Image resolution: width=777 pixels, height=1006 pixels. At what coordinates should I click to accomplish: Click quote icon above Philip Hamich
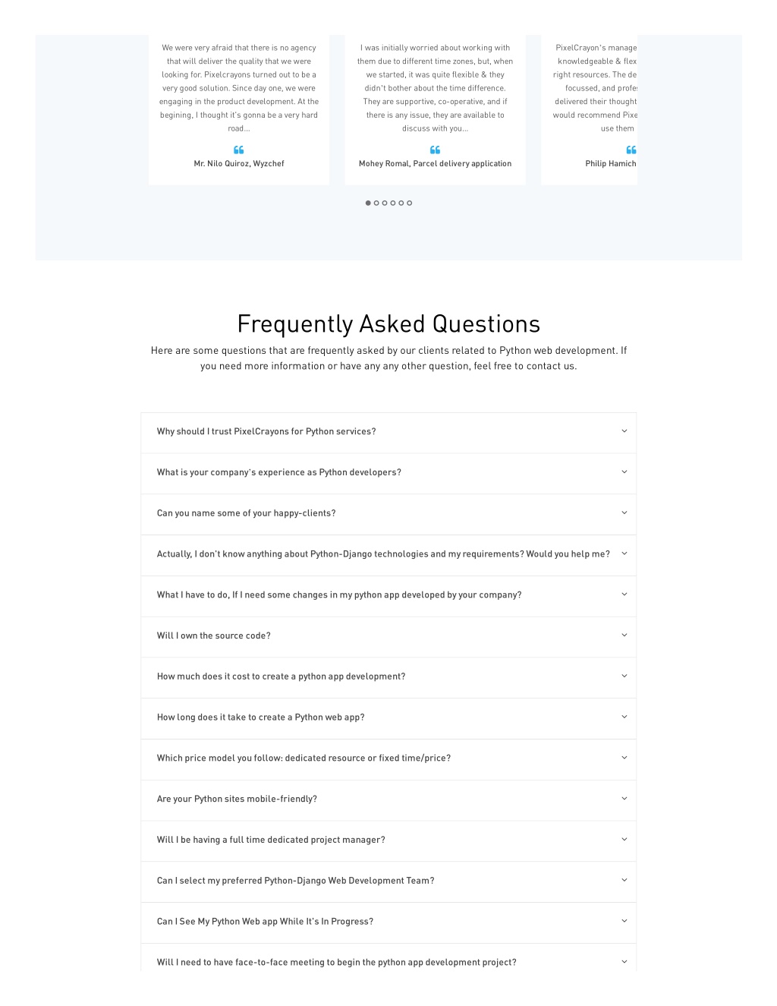(631, 150)
